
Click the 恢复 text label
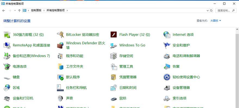pyautogui.click(x=176, y=66)
